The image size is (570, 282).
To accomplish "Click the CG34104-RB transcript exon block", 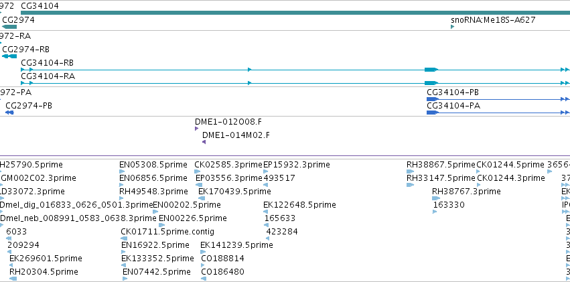I will (x=431, y=70).
